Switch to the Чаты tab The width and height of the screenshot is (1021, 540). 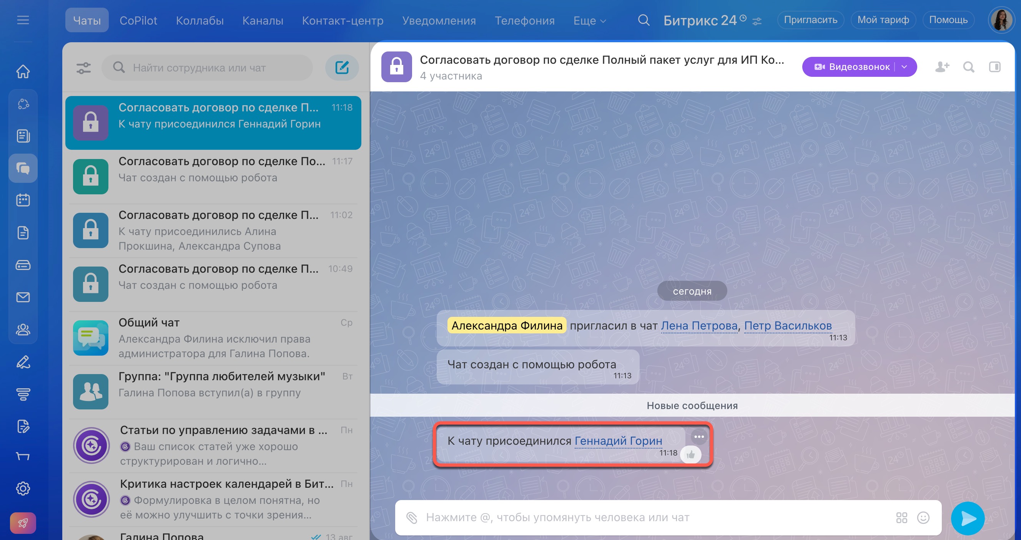point(87,20)
